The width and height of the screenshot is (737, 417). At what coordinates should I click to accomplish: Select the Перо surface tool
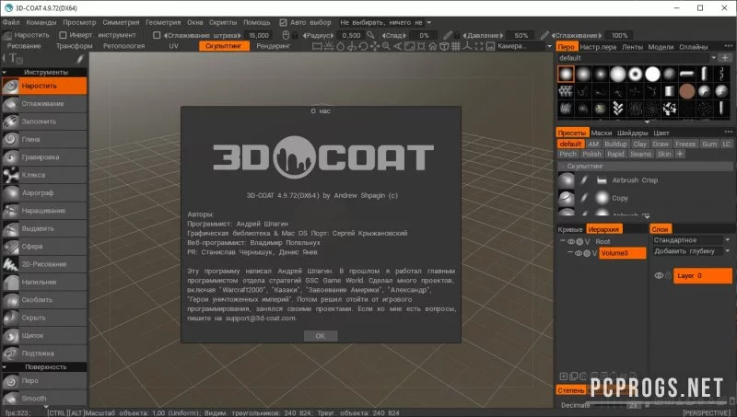point(44,381)
